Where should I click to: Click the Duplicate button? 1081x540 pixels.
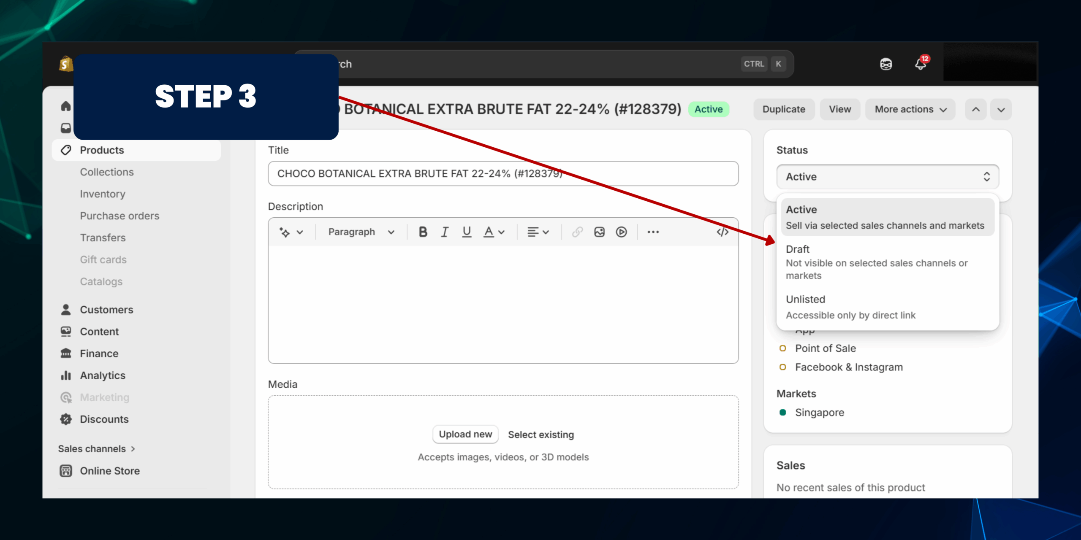[x=784, y=109]
